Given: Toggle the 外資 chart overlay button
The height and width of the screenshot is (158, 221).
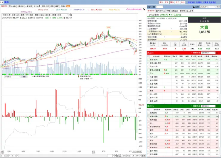Looking at the screenshot, I should click(x=9, y=15).
